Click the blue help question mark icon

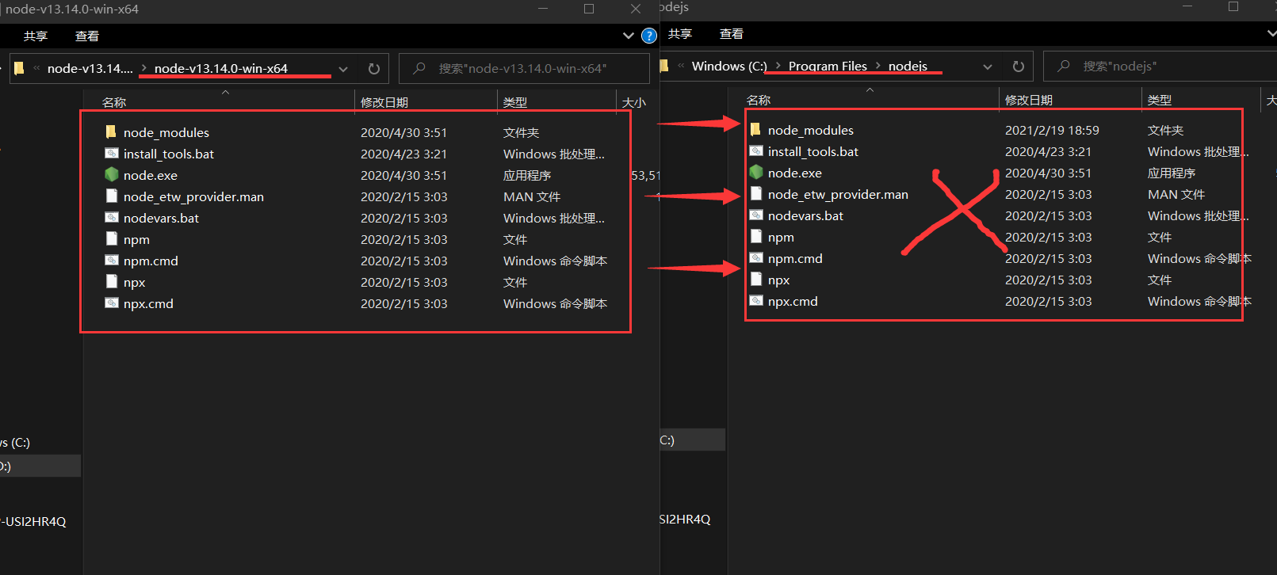click(648, 36)
